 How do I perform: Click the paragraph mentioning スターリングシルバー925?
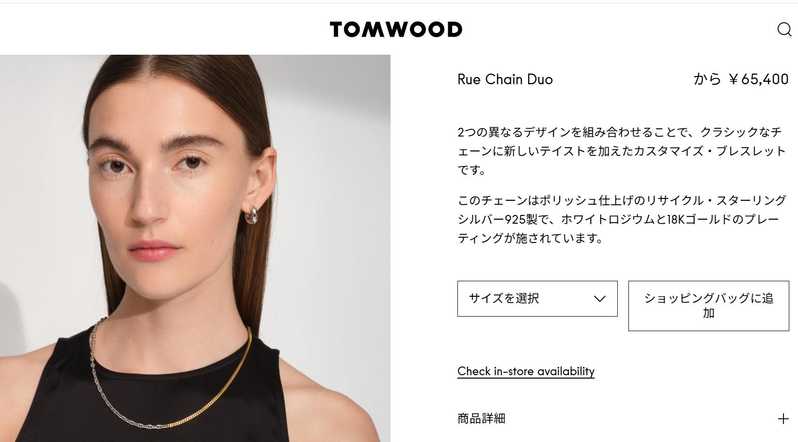tap(622, 219)
